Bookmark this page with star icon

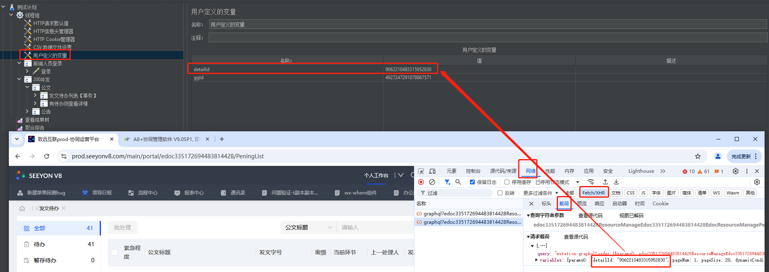(698, 156)
